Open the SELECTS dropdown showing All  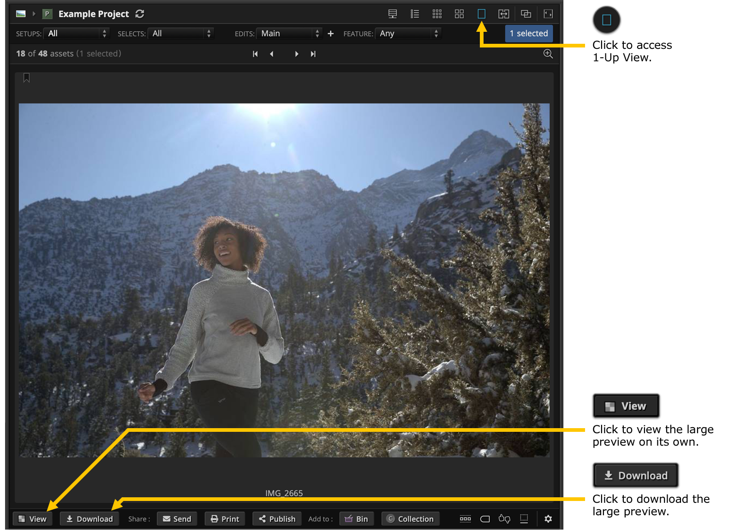(180, 33)
